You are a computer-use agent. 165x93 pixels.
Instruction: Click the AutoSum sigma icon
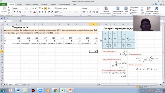click(142, 7)
